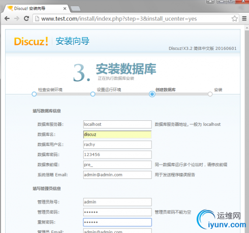Focus the 数据库服务器 field with localhost
This screenshot has height=233, width=249.
point(117,124)
